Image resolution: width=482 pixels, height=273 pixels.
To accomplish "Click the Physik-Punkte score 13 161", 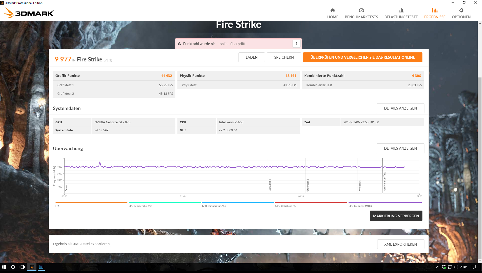I will click(x=291, y=76).
